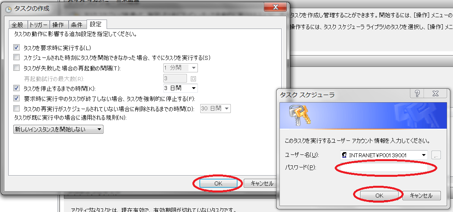Click the パスワード input field
Screen dimensions: 453x212
point(384,168)
